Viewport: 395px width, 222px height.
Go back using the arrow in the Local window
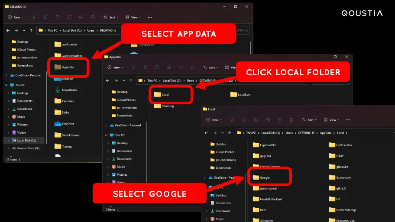[206, 133]
